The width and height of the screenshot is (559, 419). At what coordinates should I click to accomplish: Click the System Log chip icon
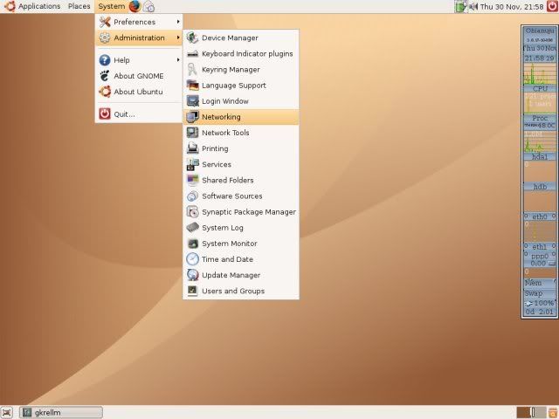point(192,227)
